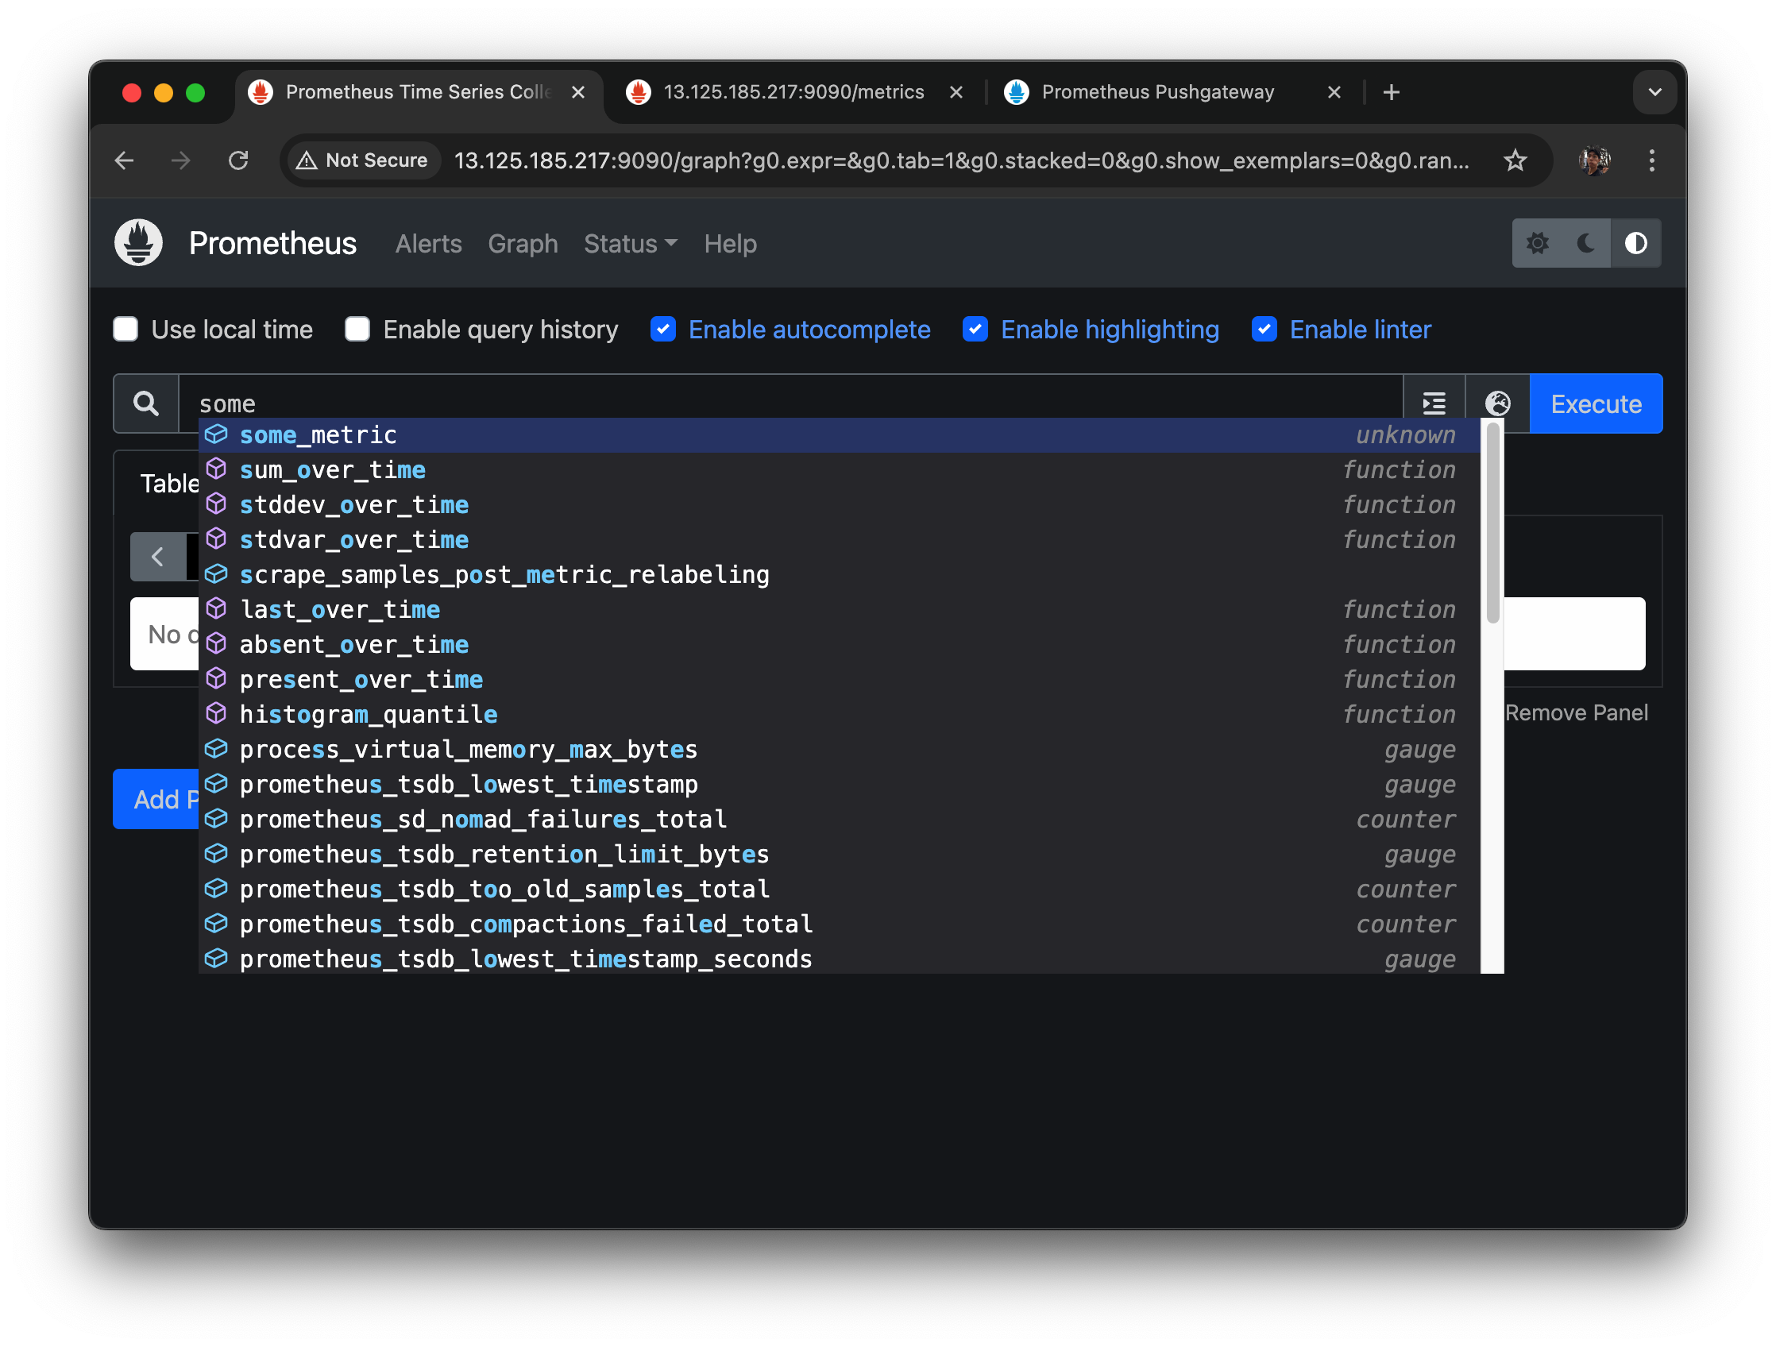Viewport: 1776px width, 1347px height.
Task: Disable the Enable linter checkbox
Action: [x=1264, y=329]
